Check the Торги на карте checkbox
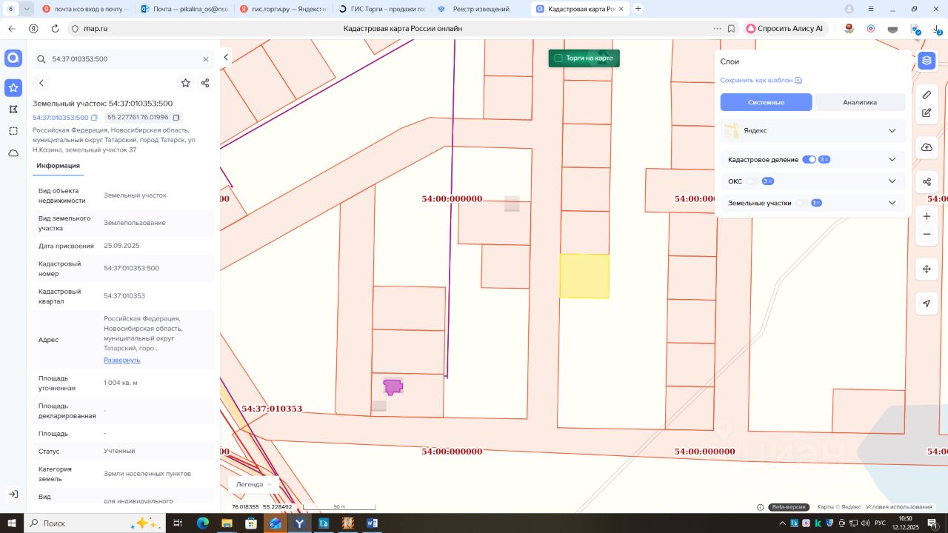The image size is (948, 533). [558, 58]
